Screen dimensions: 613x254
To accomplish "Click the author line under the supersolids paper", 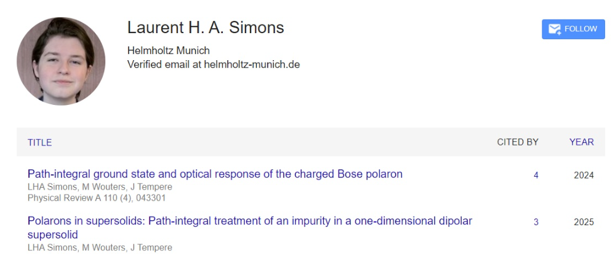I will click(x=100, y=247).
